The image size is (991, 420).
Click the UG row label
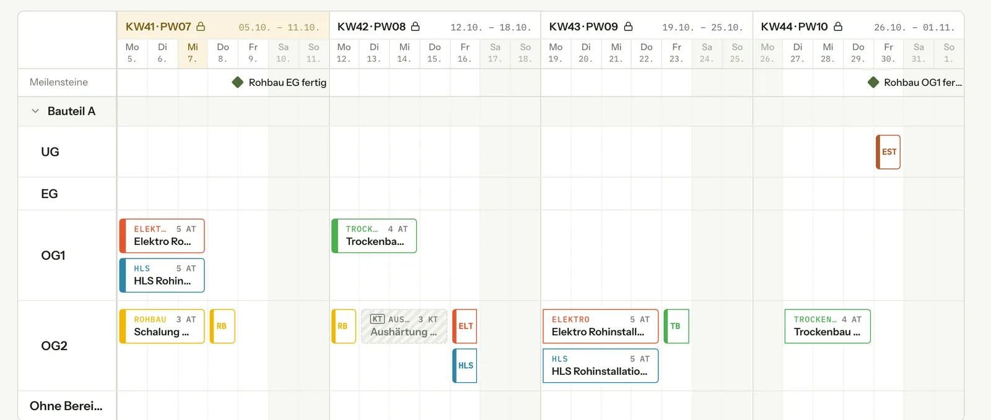tap(50, 152)
